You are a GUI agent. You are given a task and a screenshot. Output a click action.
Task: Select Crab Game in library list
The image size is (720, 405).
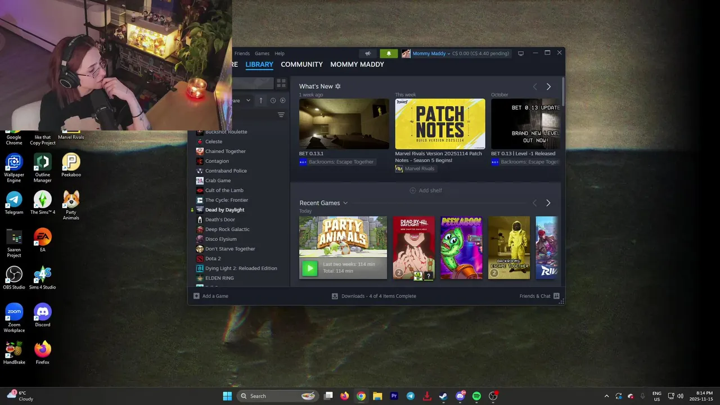(218, 181)
